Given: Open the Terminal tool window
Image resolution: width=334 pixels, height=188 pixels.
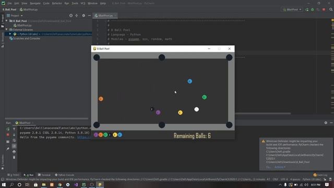Looking at the screenshot, I should click(x=44, y=175).
